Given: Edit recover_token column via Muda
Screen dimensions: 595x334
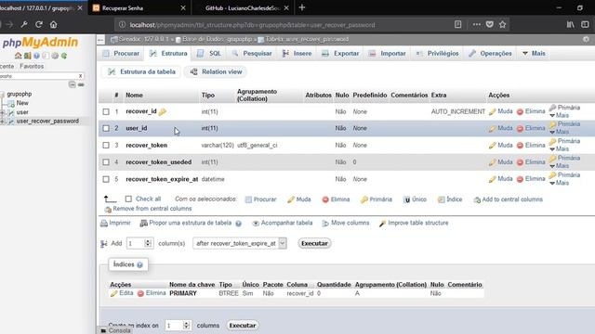Looking at the screenshot, I should tap(501, 145).
